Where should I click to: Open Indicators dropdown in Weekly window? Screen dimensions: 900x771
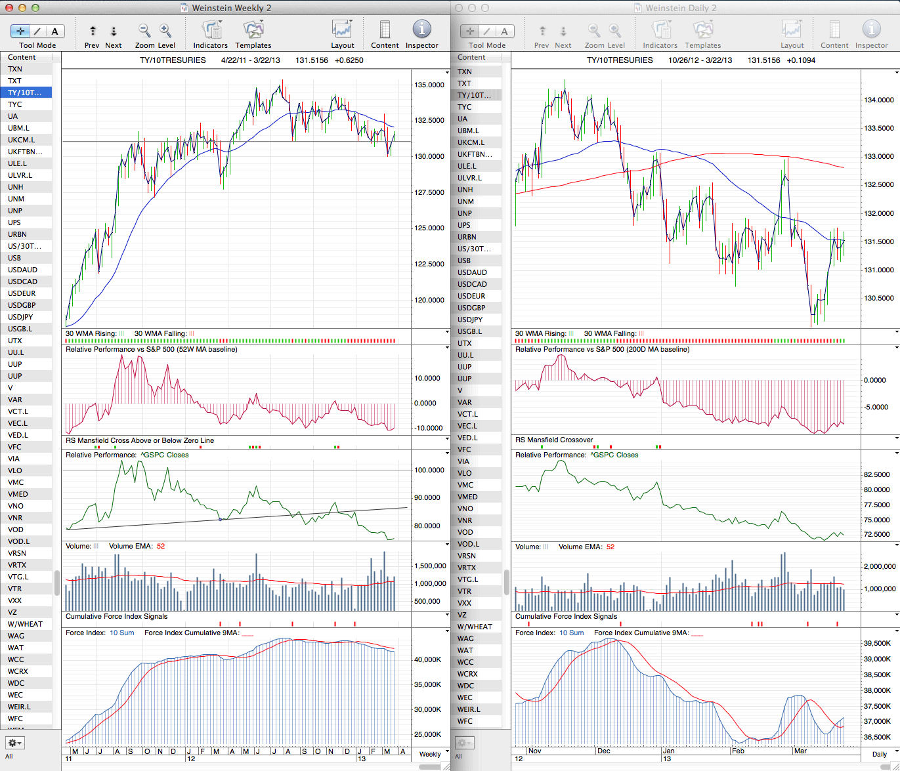tap(211, 30)
